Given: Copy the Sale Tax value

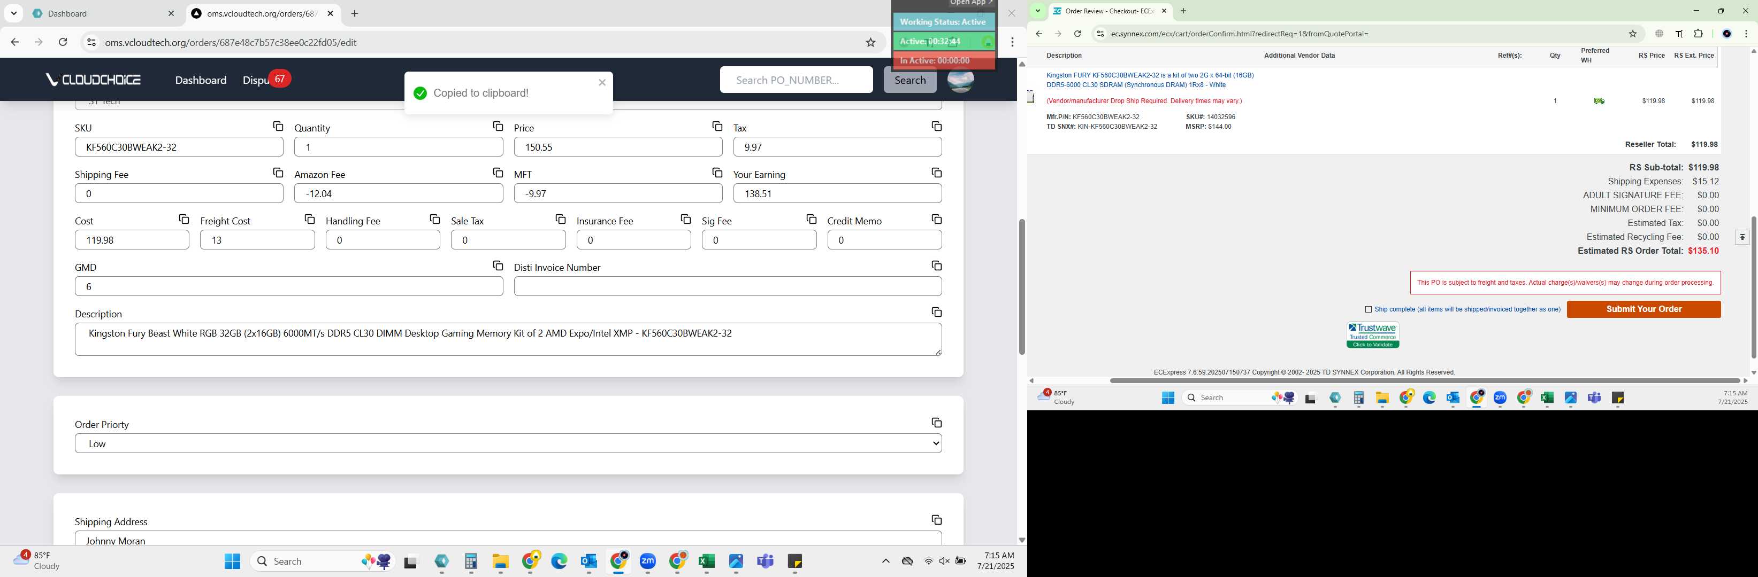Looking at the screenshot, I should click(x=560, y=220).
